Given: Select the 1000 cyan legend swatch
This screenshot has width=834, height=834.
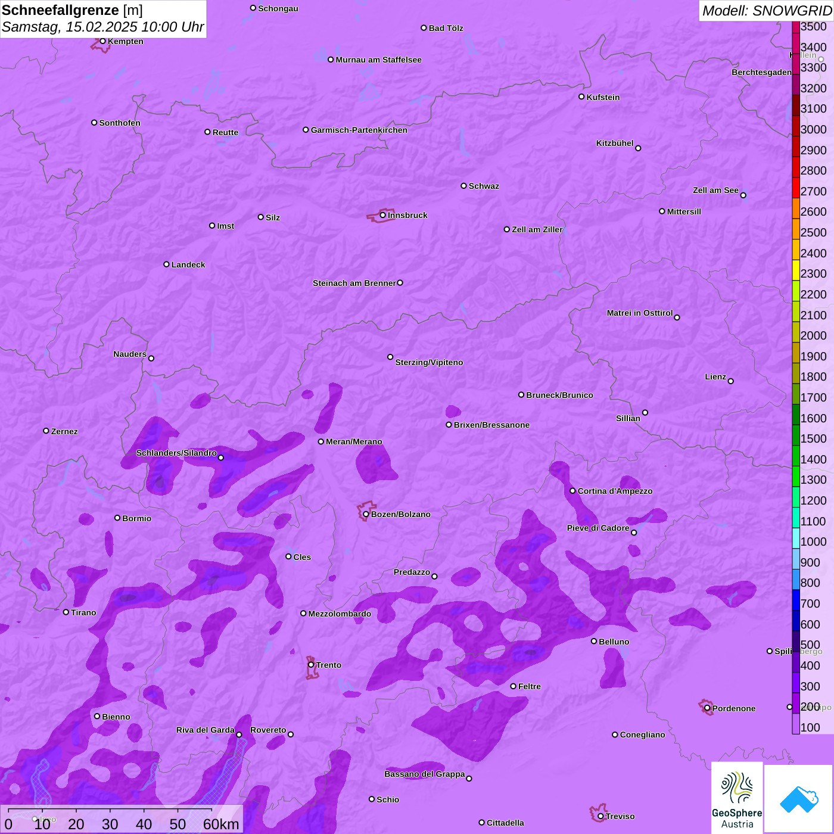Looking at the screenshot, I should [796, 538].
